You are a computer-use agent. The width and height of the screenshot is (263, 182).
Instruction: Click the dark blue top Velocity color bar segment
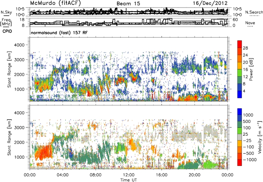(240, 112)
